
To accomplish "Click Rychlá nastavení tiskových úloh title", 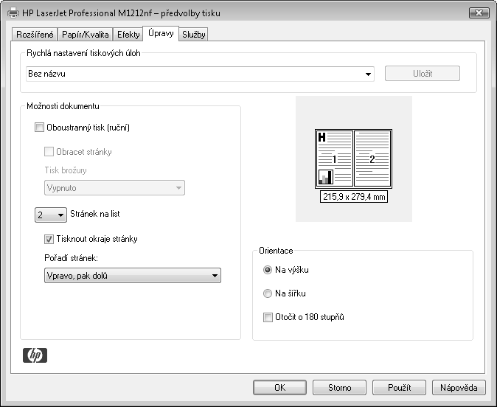I will 83,53.
